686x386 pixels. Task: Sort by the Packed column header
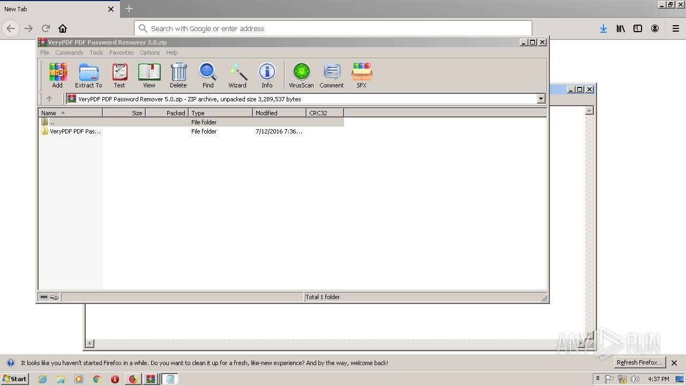point(167,113)
